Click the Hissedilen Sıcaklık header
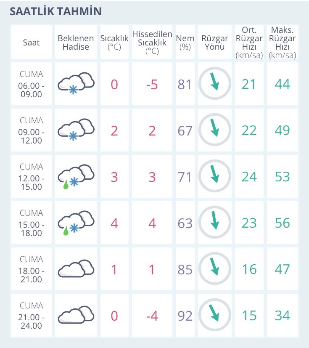309x348 pixels. [x=152, y=42]
